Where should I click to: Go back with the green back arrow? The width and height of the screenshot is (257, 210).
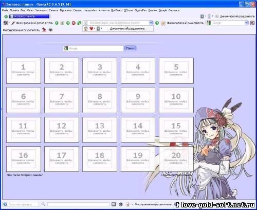coord(57,23)
